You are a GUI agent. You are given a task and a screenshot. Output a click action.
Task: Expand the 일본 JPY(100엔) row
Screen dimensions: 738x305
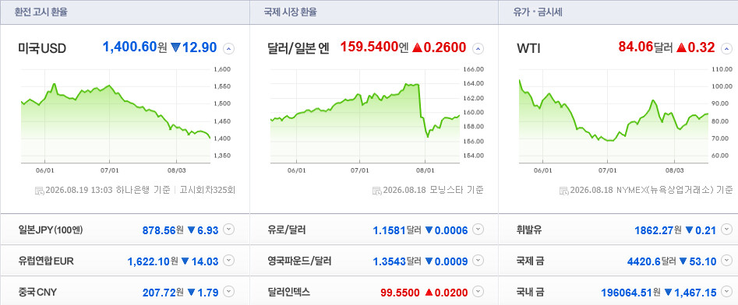228,230
